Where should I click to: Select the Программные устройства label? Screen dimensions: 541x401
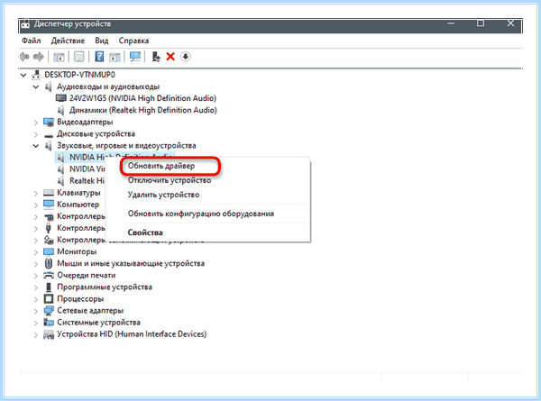pyautogui.click(x=105, y=287)
